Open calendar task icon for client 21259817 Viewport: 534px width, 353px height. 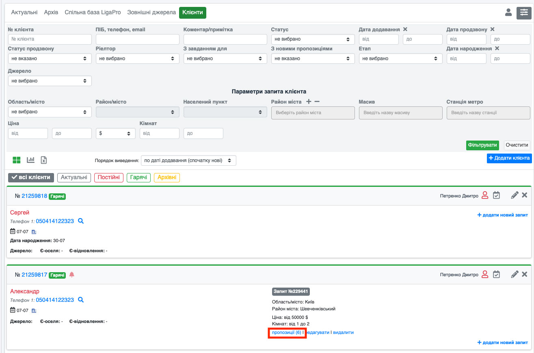496,275
